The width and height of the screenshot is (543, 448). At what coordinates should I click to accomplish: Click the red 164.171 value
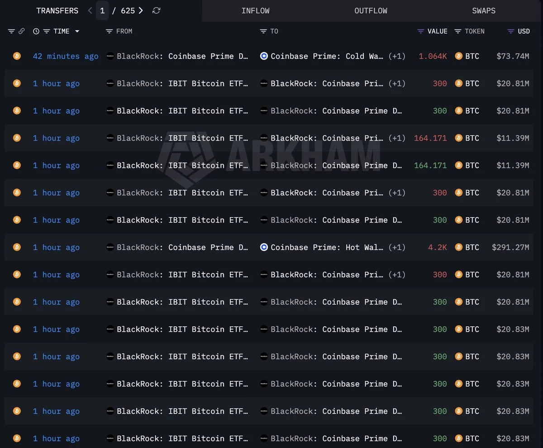pos(430,138)
